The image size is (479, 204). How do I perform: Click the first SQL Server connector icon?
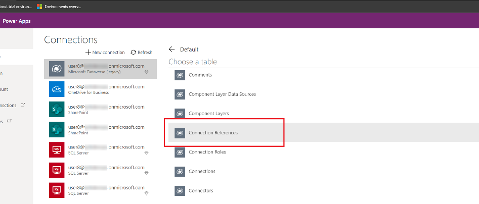tap(57, 150)
